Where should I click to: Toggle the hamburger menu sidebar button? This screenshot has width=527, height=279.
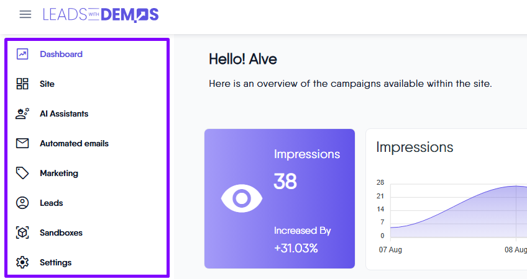click(x=25, y=14)
